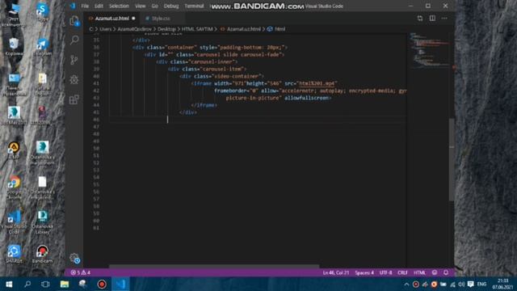Click the Ln 46, Col 21 status entry
The image size is (517, 291).
(336, 272)
